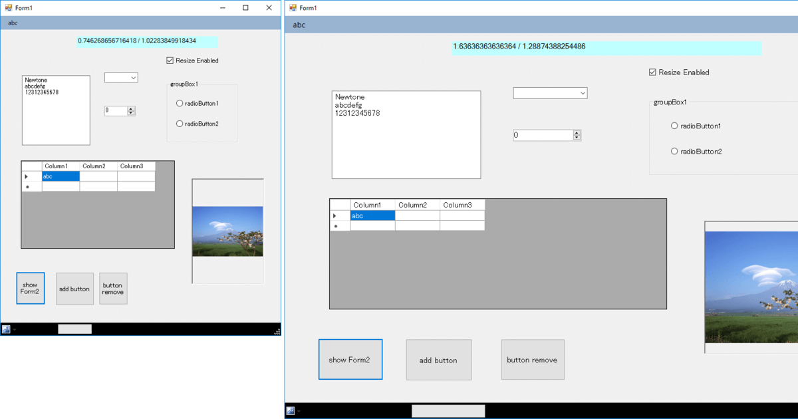Open the combo box dropdown on the left form

click(134, 77)
